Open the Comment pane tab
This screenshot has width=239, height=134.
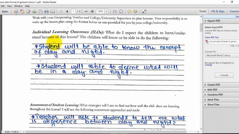234,12
